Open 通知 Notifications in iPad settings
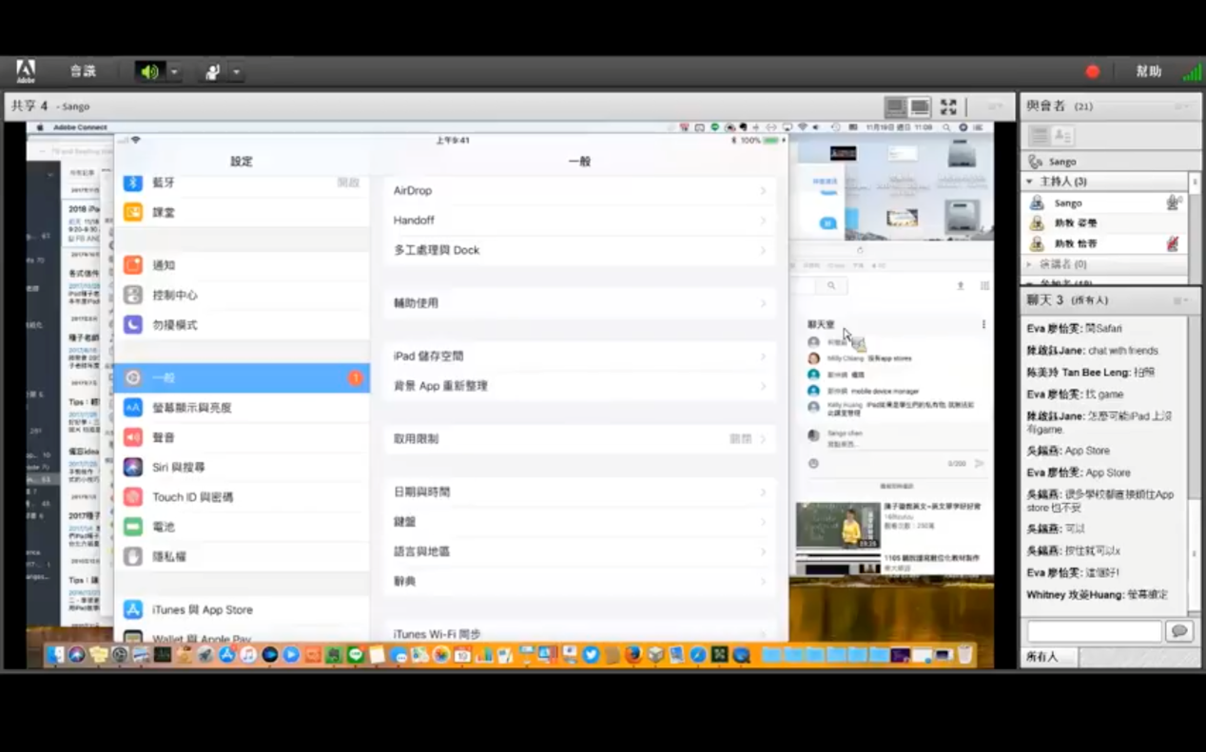This screenshot has width=1206, height=752. pyautogui.click(x=242, y=265)
